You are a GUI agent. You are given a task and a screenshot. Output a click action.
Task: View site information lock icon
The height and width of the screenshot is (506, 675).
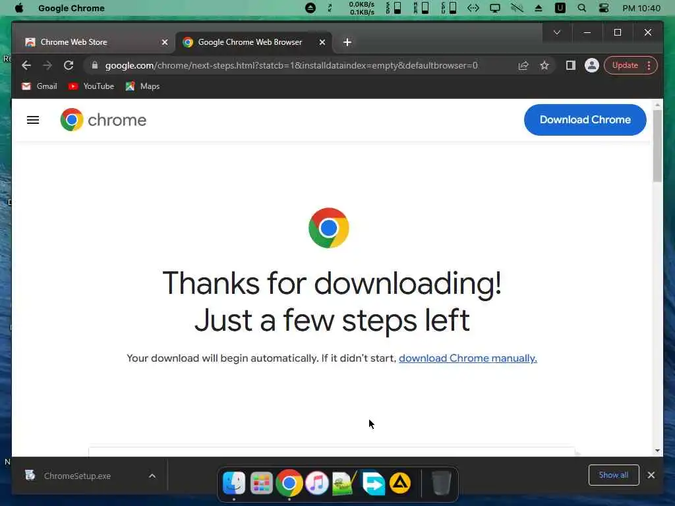click(95, 65)
